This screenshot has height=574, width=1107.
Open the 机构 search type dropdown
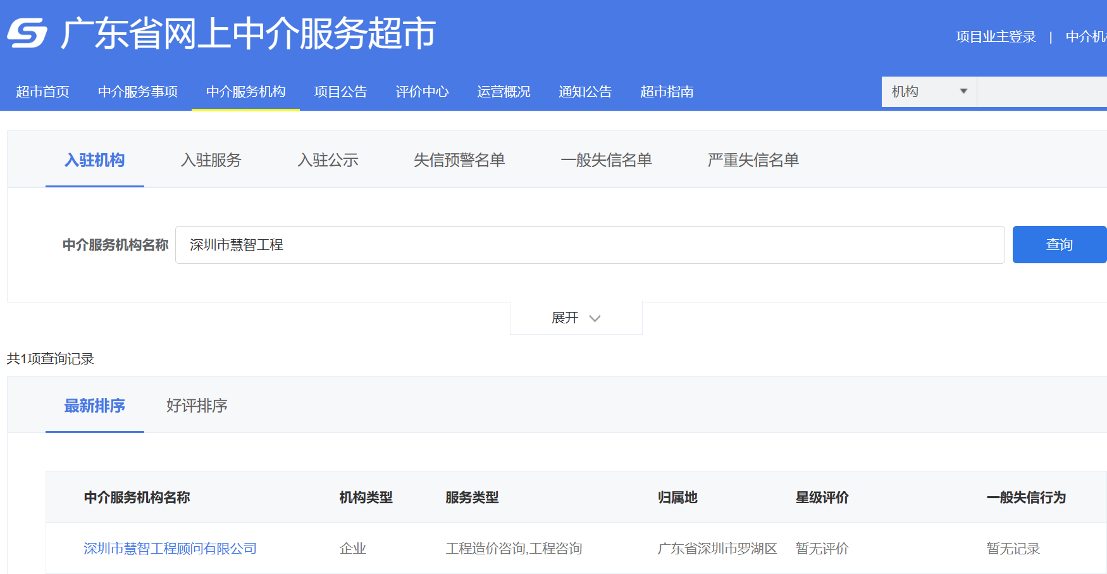929,92
